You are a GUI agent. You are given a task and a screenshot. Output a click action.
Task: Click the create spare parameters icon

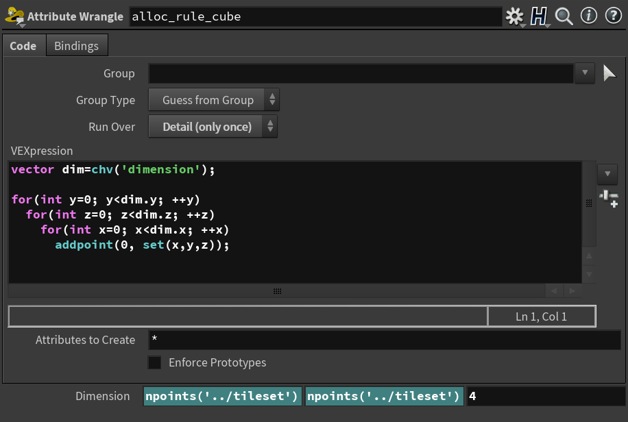(x=608, y=199)
